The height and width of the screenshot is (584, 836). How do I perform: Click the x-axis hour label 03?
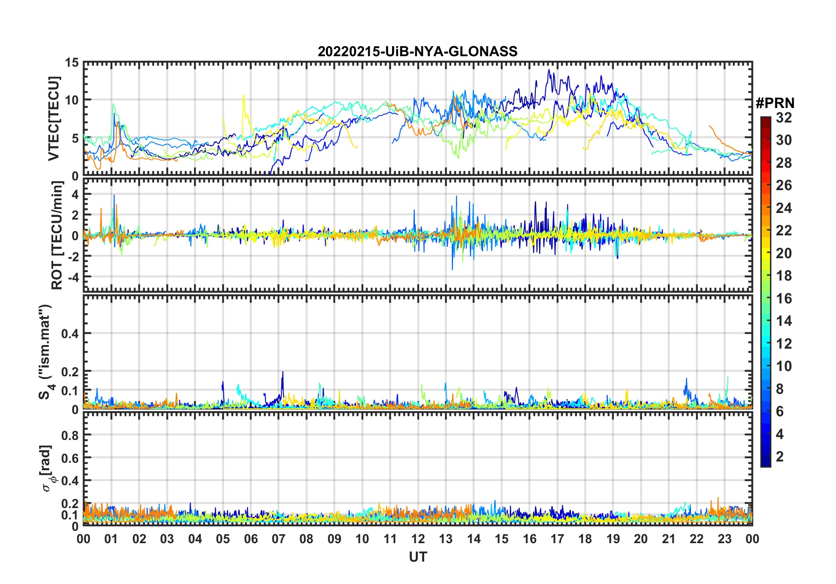tap(167, 539)
